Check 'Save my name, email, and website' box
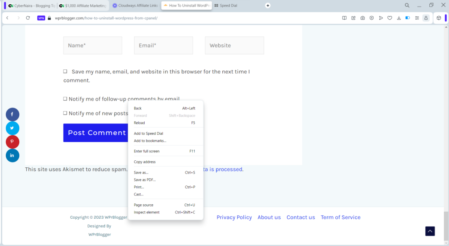The width and height of the screenshot is (449, 246). (x=65, y=71)
